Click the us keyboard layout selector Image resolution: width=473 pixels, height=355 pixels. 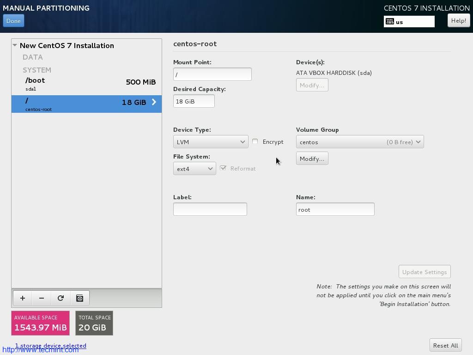(x=409, y=22)
